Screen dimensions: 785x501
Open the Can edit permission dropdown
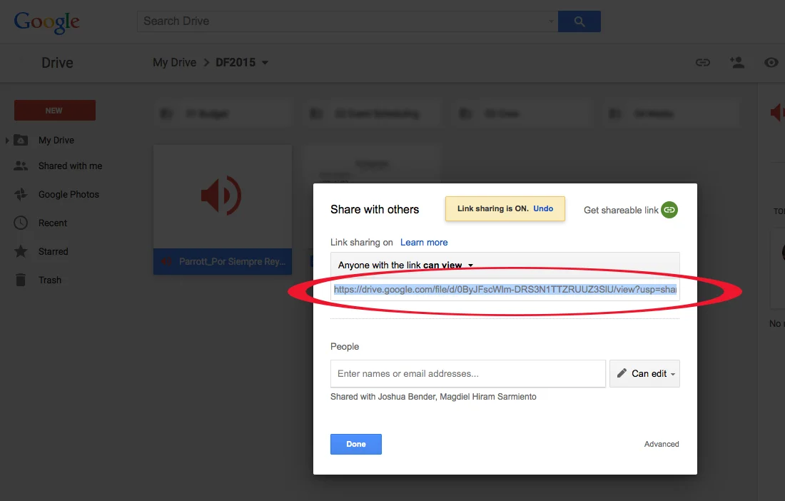point(644,373)
